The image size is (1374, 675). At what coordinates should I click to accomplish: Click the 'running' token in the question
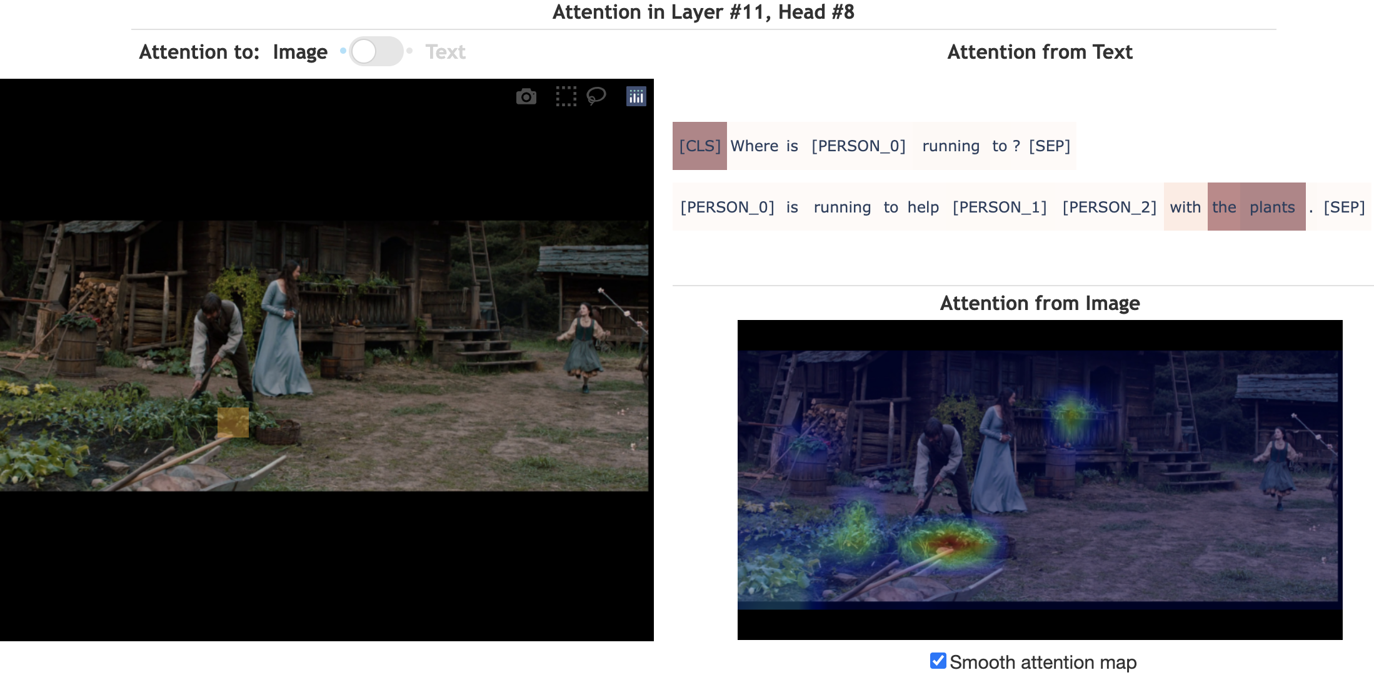pyautogui.click(x=950, y=146)
